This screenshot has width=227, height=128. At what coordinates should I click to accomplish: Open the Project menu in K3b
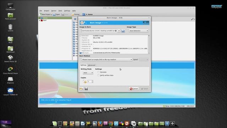(46, 11)
